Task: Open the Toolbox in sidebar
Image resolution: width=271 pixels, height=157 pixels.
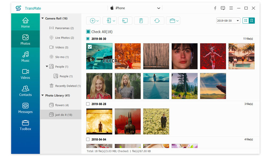Action: (25, 125)
